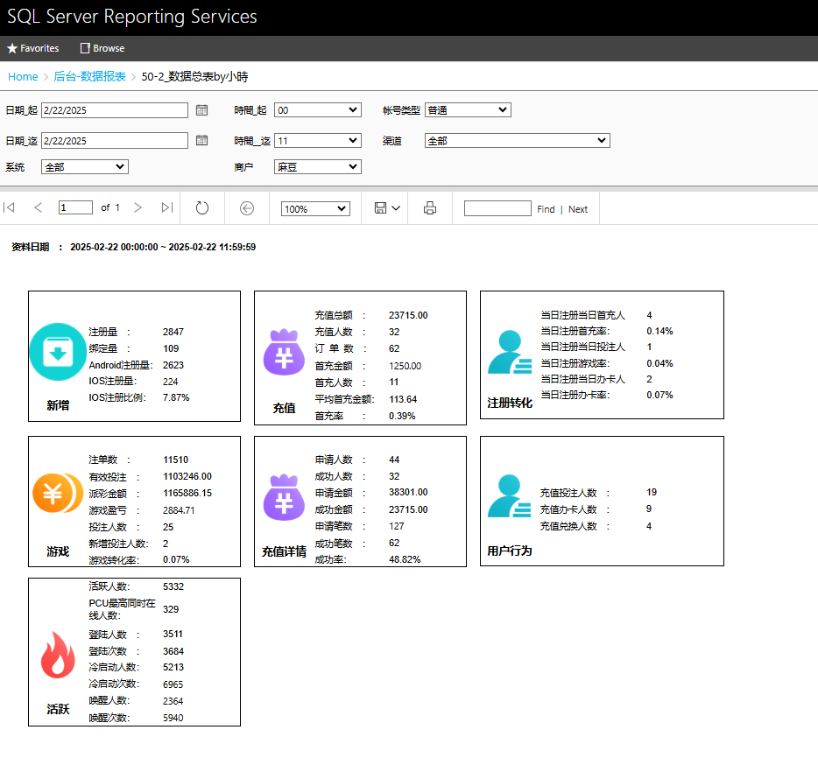The image size is (818, 779).
Task: Refresh the report
Action: click(202, 208)
